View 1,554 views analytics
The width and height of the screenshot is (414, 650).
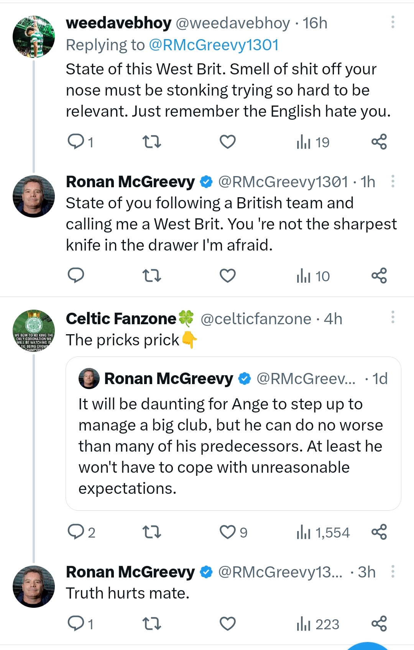click(323, 532)
